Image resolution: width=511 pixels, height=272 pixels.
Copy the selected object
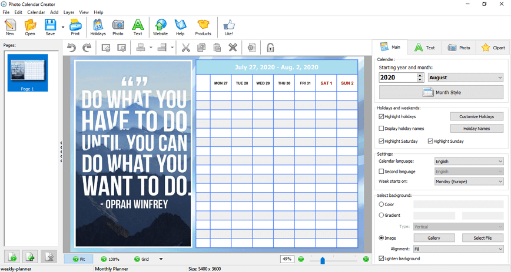click(201, 48)
